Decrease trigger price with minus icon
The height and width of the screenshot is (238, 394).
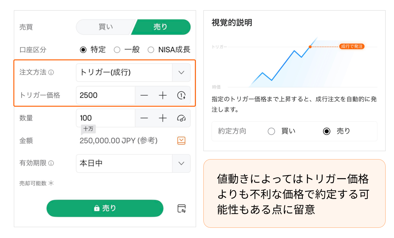pyautogui.click(x=144, y=95)
